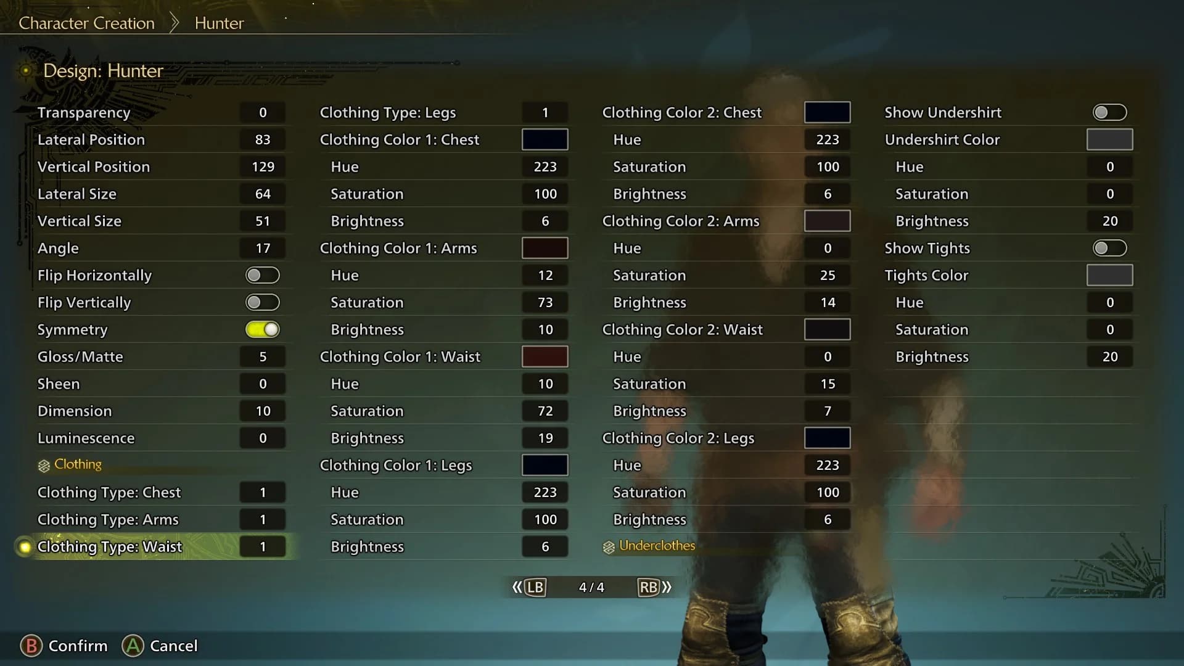This screenshot has height=666, width=1184.
Task: Toggle Show Undershirt off
Action: (1108, 112)
